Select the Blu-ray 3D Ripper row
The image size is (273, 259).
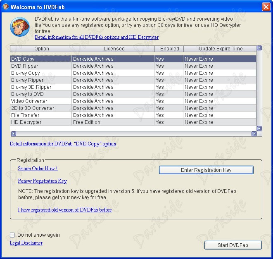coord(133,87)
